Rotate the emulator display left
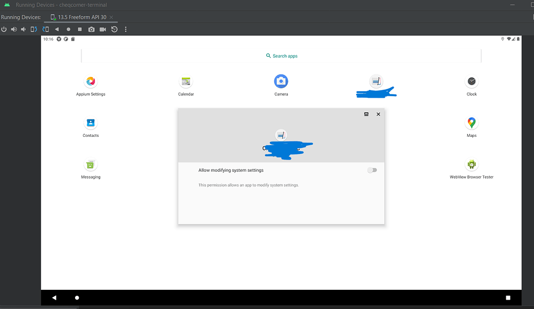 click(x=33, y=29)
